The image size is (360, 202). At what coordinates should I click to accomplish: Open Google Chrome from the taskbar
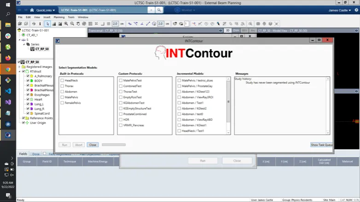click(8, 69)
